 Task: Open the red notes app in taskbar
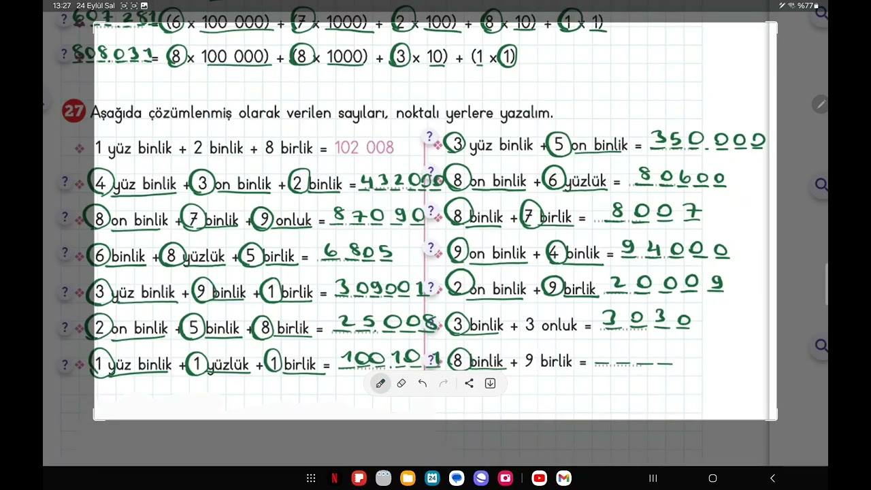tap(359, 478)
